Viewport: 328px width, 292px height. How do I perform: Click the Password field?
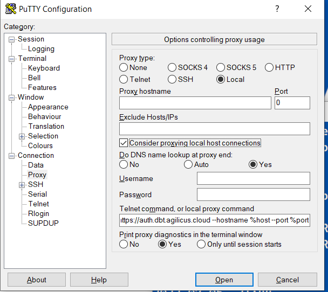coord(254,194)
